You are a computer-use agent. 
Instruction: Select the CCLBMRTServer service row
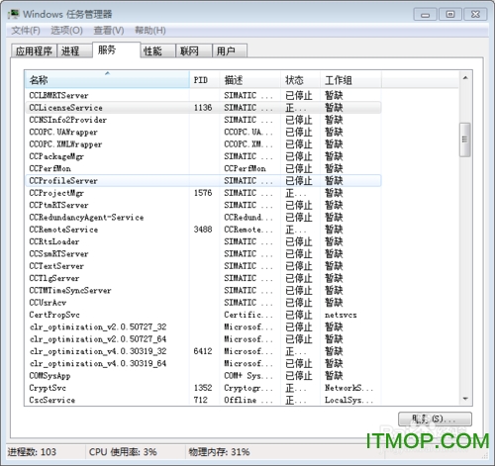203,95
